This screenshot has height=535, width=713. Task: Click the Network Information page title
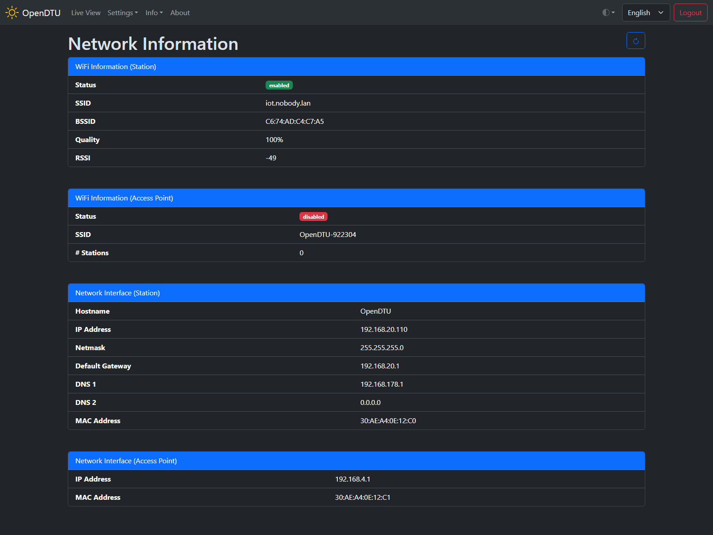tap(153, 44)
